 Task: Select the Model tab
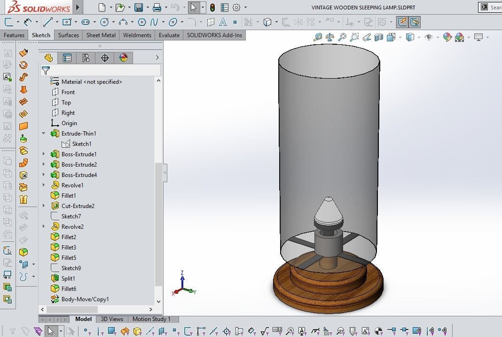(83, 319)
